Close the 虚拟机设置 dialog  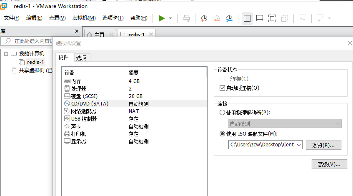(350, 43)
